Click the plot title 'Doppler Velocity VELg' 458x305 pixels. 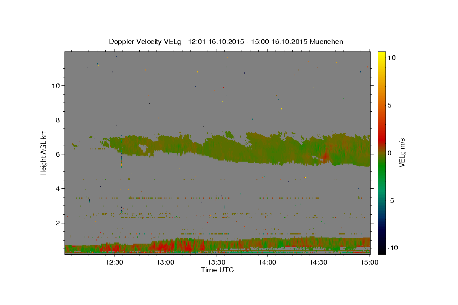tap(146, 42)
